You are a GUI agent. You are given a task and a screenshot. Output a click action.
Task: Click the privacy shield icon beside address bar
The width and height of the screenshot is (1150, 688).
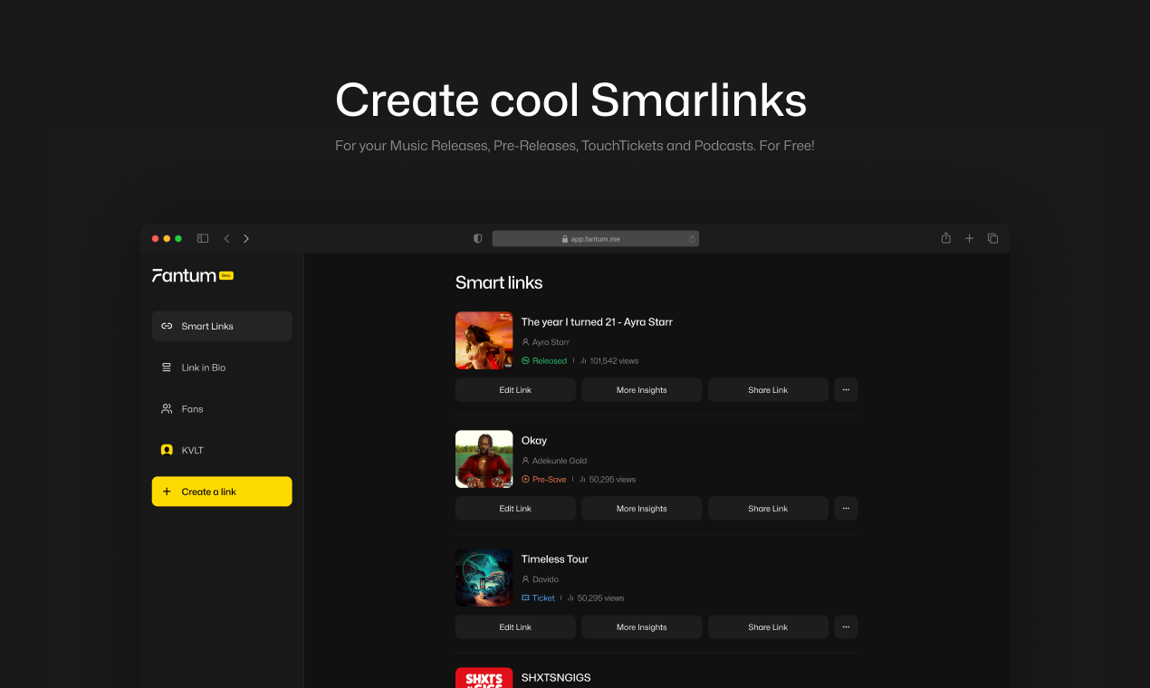[478, 238]
